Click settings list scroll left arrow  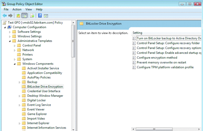(x=133, y=129)
